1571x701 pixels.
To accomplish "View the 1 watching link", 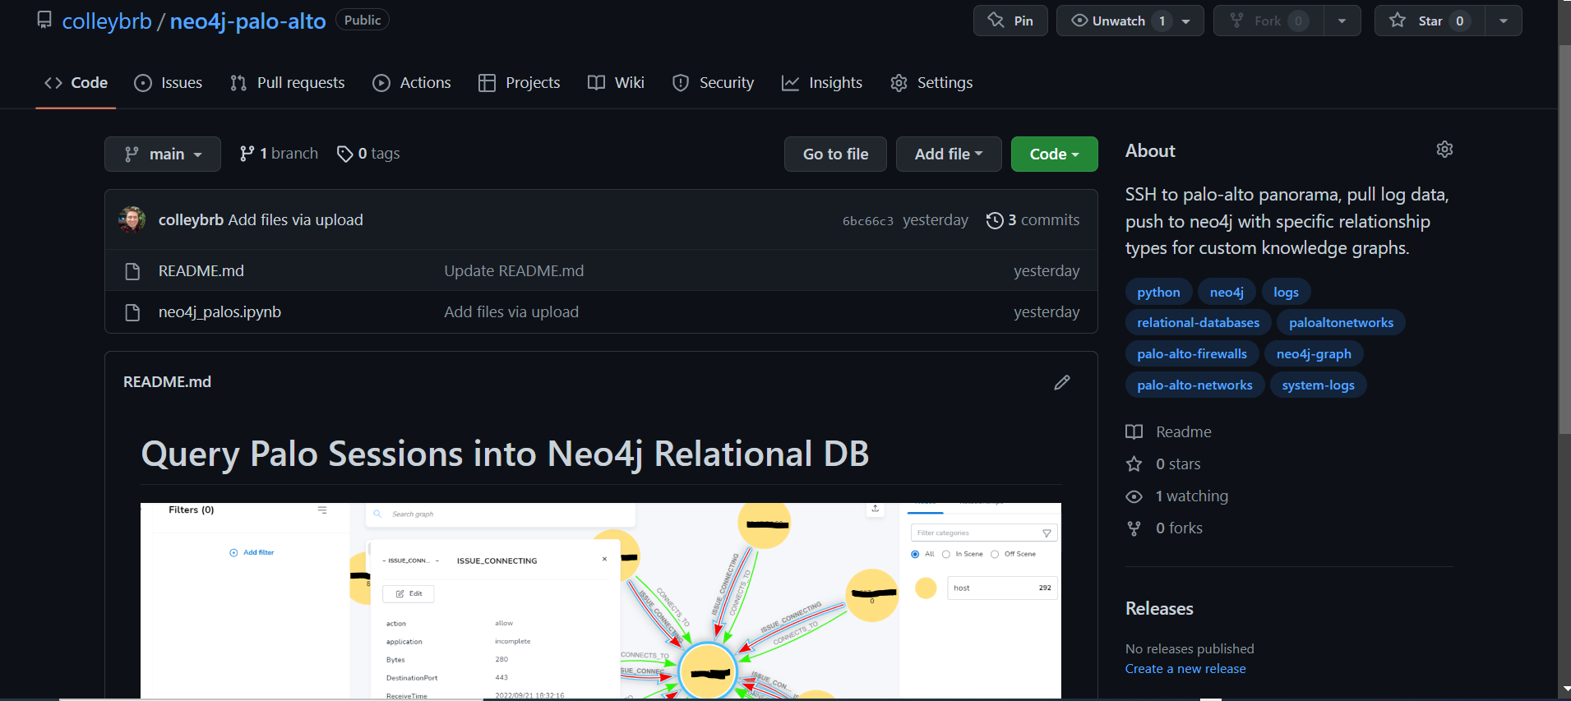I will click(1191, 496).
